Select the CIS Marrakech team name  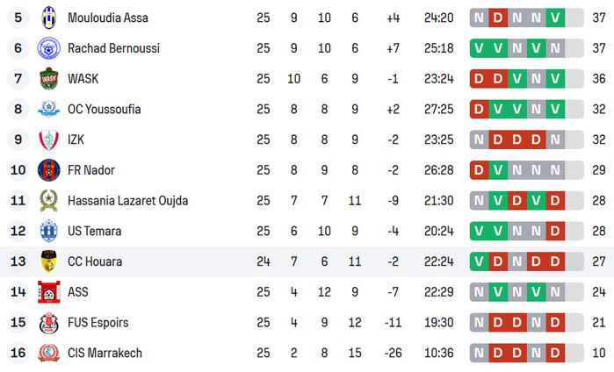coord(105,353)
